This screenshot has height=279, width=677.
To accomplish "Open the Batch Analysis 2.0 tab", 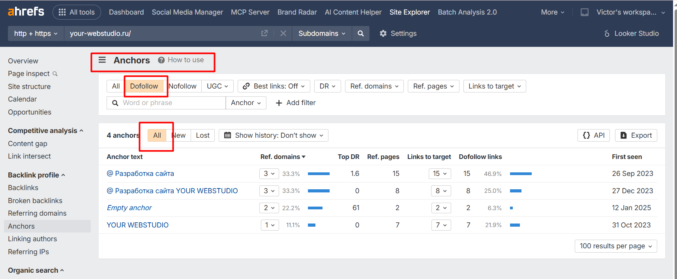I will [x=467, y=12].
